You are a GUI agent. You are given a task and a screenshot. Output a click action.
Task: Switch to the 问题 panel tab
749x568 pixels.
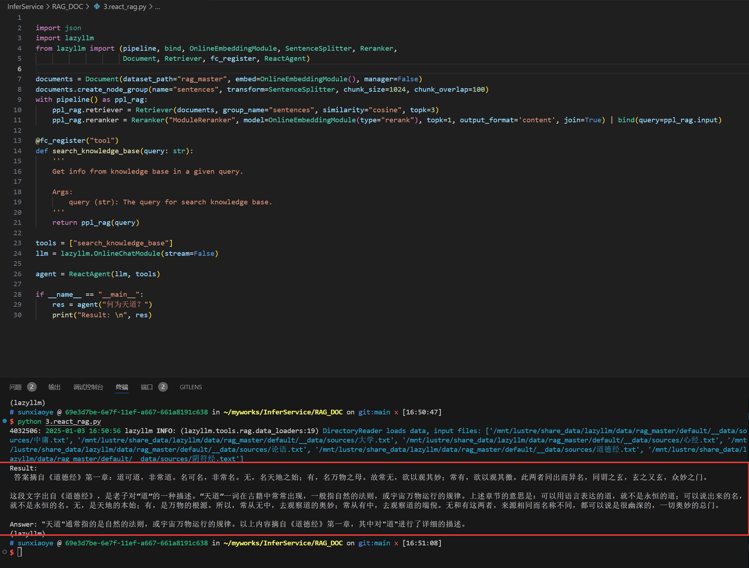pyautogui.click(x=15, y=387)
